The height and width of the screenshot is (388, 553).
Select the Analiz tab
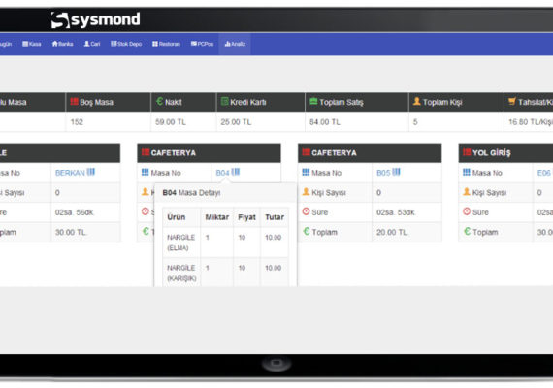pyautogui.click(x=235, y=44)
